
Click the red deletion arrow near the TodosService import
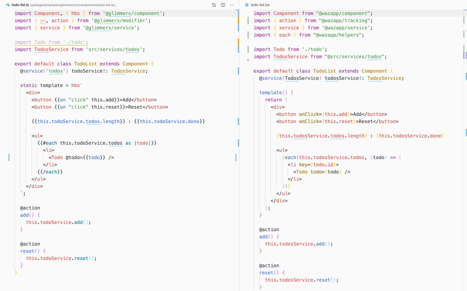[248, 61]
